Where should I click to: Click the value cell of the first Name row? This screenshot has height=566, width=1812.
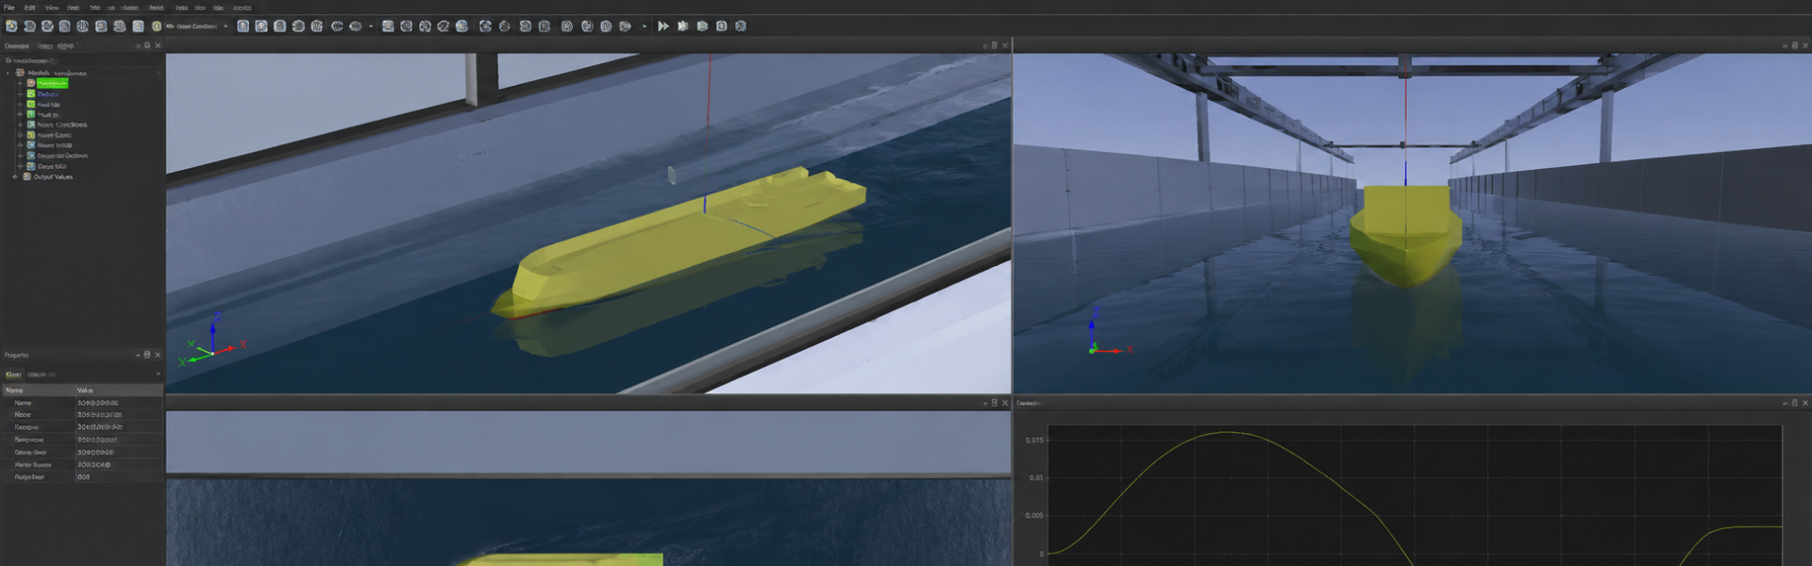coord(119,403)
